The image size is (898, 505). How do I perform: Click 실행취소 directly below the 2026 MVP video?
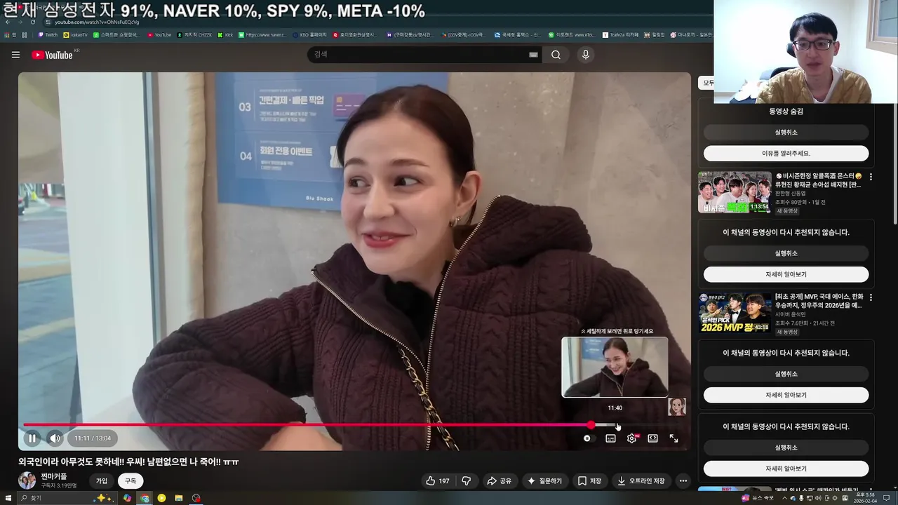pyautogui.click(x=786, y=374)
